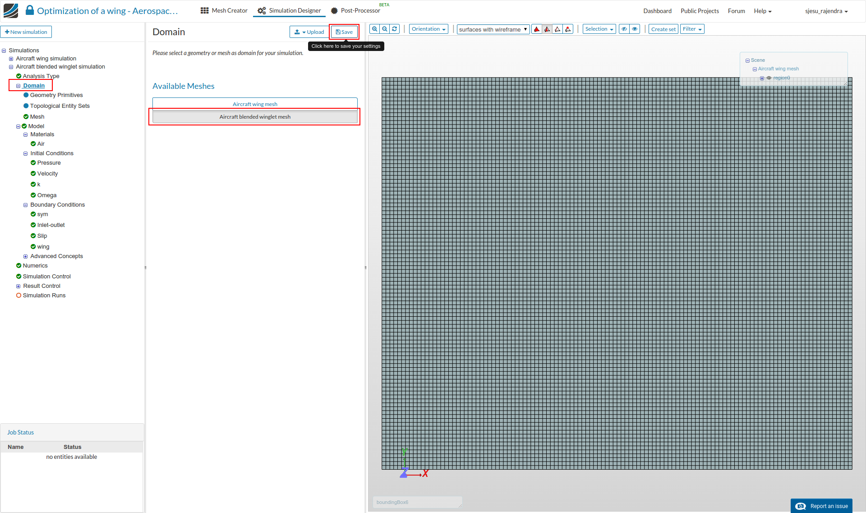This screenshot has height=513, width=866.
Task: Click the Save button
Action: click(x=344, y=32)
